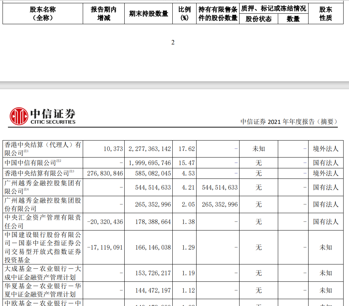Click the change value -17,119,091

point(105,247)
